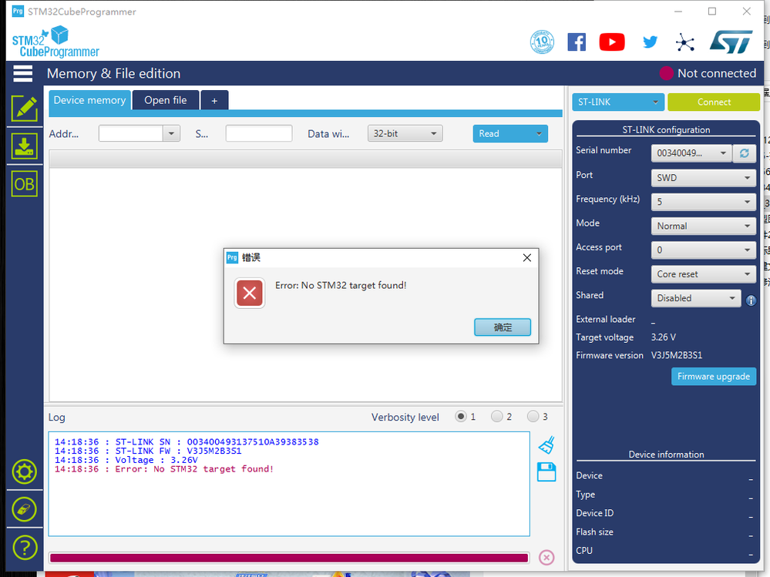
Task: Open Reset mode Core reset dropdown
Action: (703, 273)
